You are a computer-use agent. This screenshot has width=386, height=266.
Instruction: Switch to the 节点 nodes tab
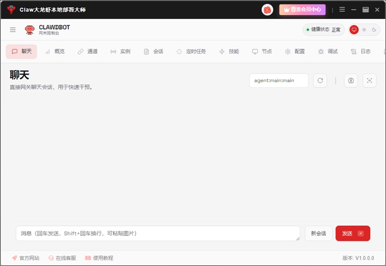click(x=262, y=51)
